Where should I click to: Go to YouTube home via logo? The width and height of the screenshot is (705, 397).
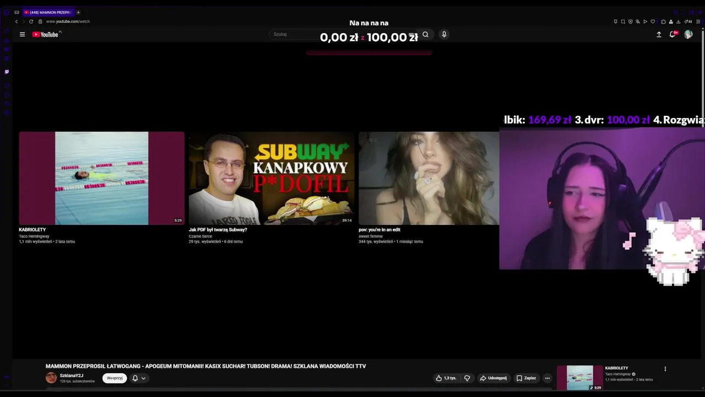(45, 34)
